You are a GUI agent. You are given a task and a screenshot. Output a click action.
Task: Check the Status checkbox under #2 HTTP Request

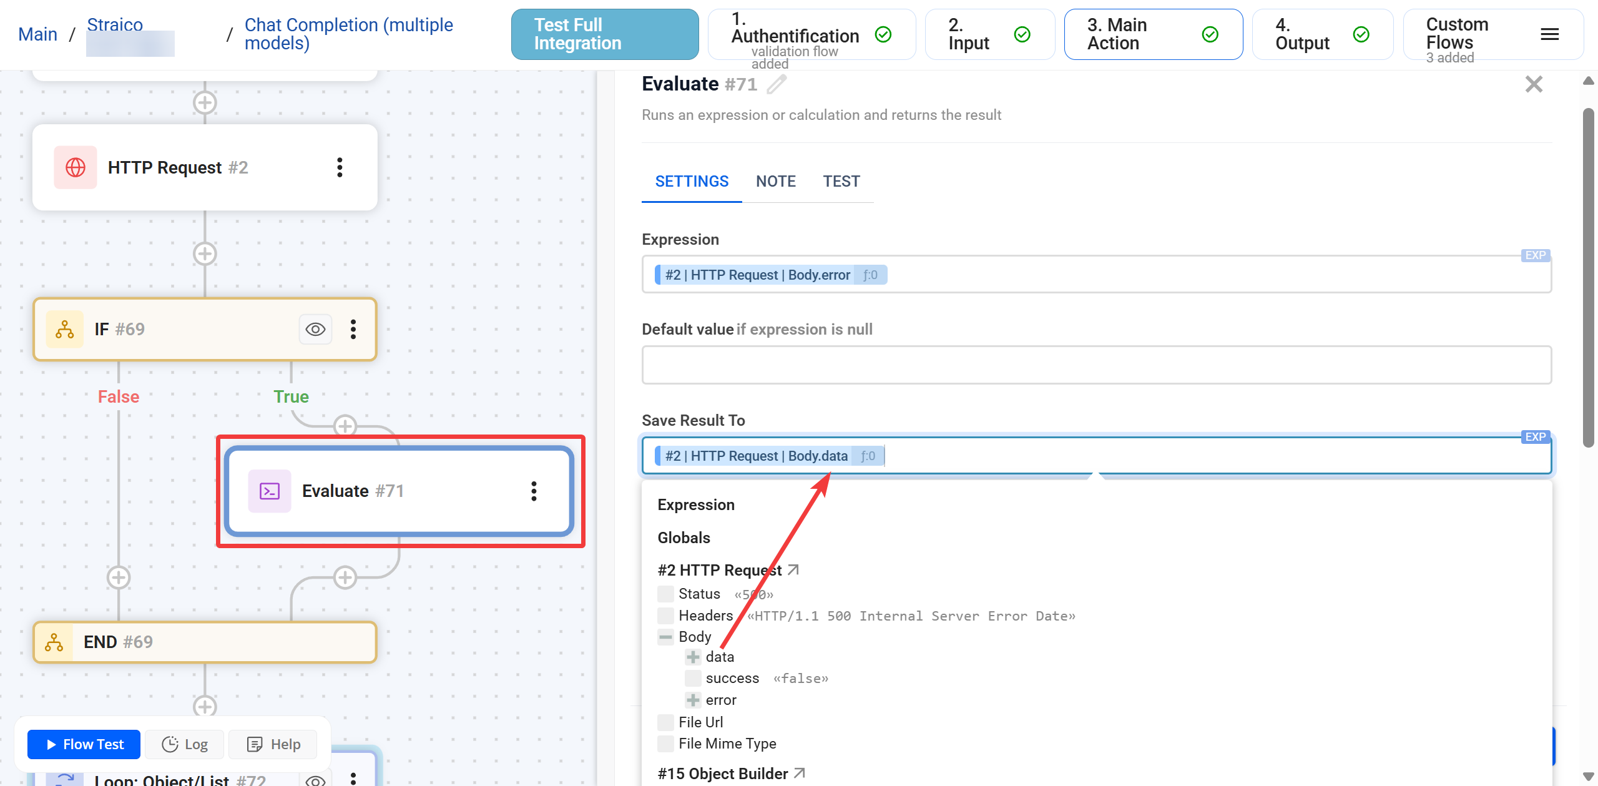tap(665, 593)
